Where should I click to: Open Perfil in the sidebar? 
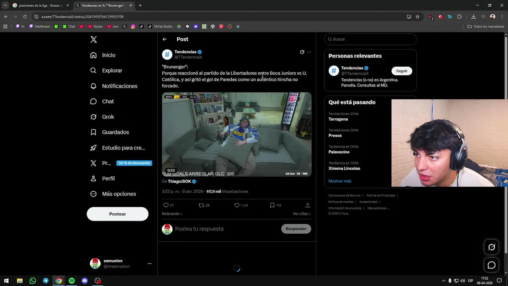(102, 178)
